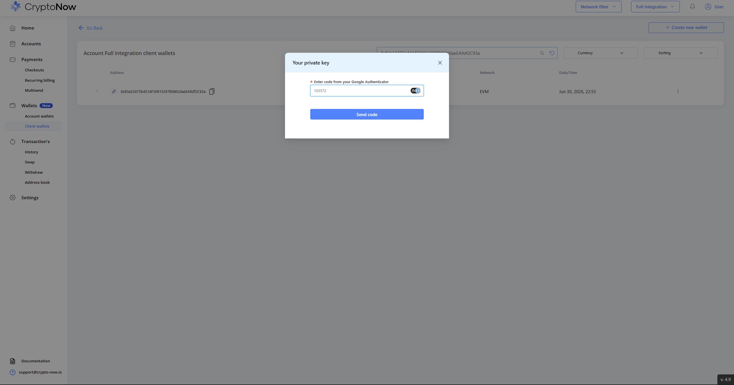The width and height of the screenshot is (734, 385).
Task: Open the Full integration dropdown
Action: pyautogui.click(x=655, y=7)
